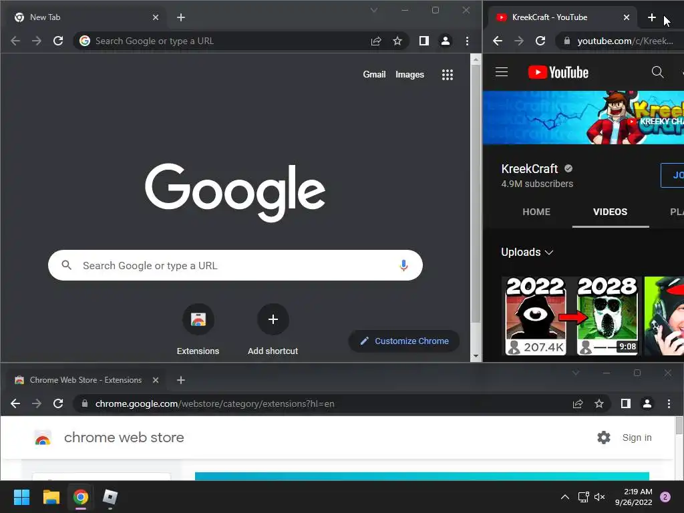Open network icon in system tray
This screenshot has width=684, height=513.
tap(583, 497)
